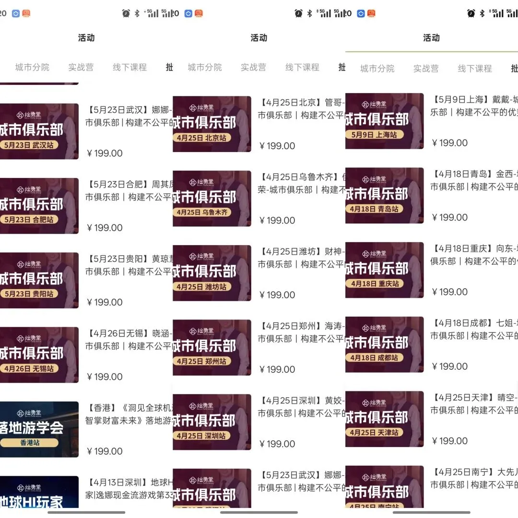Click the ¥199.00 price of the 香港 event
The height and width of the screenshot is (518, 518).
tap(105, 451)
